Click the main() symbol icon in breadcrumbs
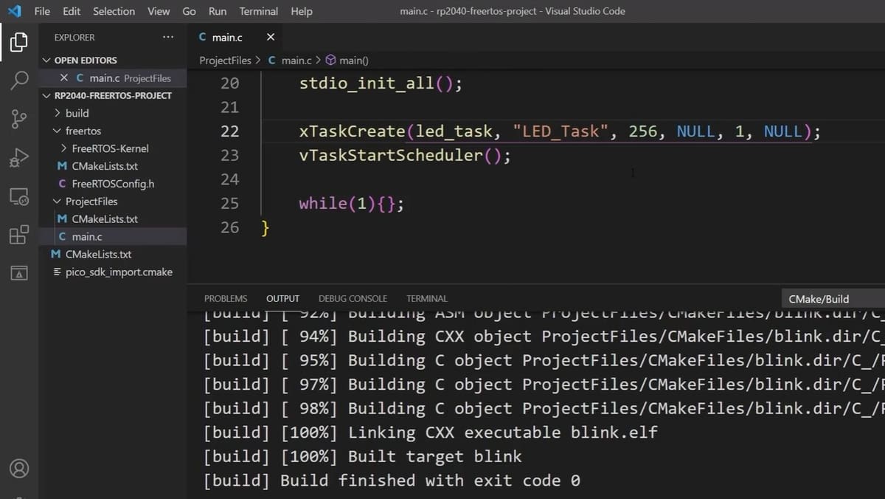This screenshot has height=499, width=885. click(x=331, y=61)
